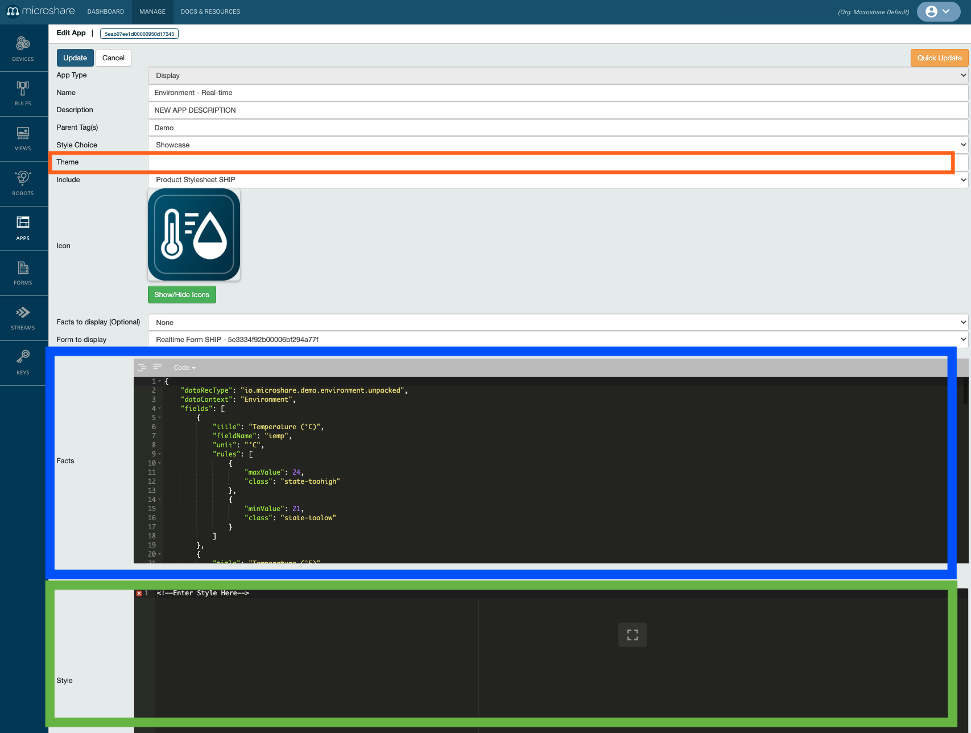The image size is (971, 733).
Task: Open Docs & Resources tab
Action: point(210,11)
